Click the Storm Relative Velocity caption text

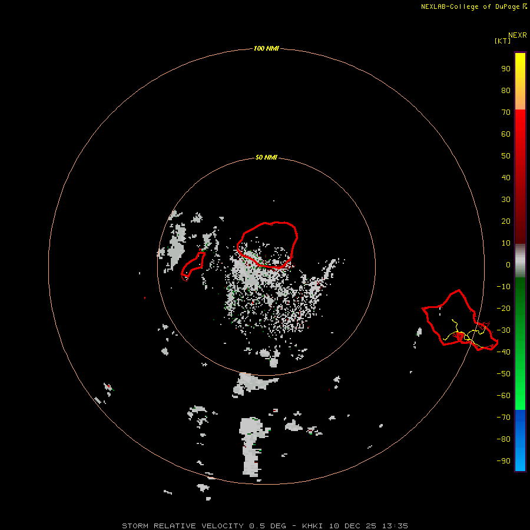(x=265, y=526)
